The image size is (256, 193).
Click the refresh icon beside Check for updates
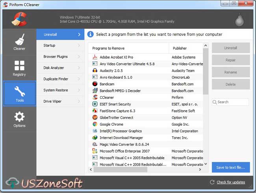point(212,182)
